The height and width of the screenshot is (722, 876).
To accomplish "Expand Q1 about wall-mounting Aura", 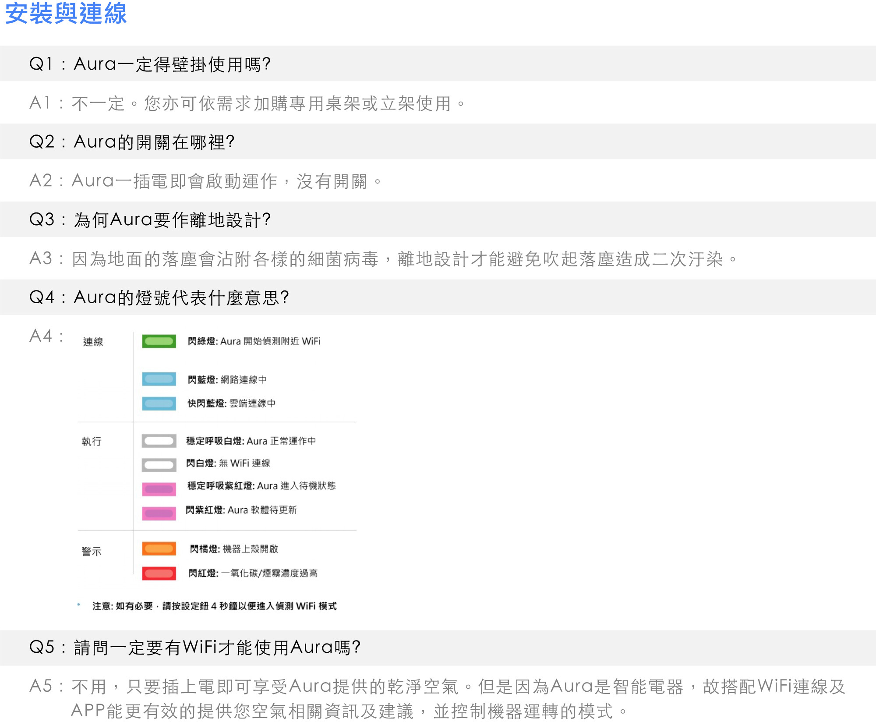I will (x=150, y=64).
